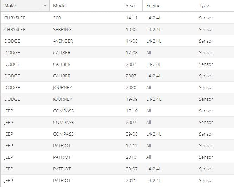Select the Chrysler 200 row
Viewport: 234px width, 187px height.
117,18
